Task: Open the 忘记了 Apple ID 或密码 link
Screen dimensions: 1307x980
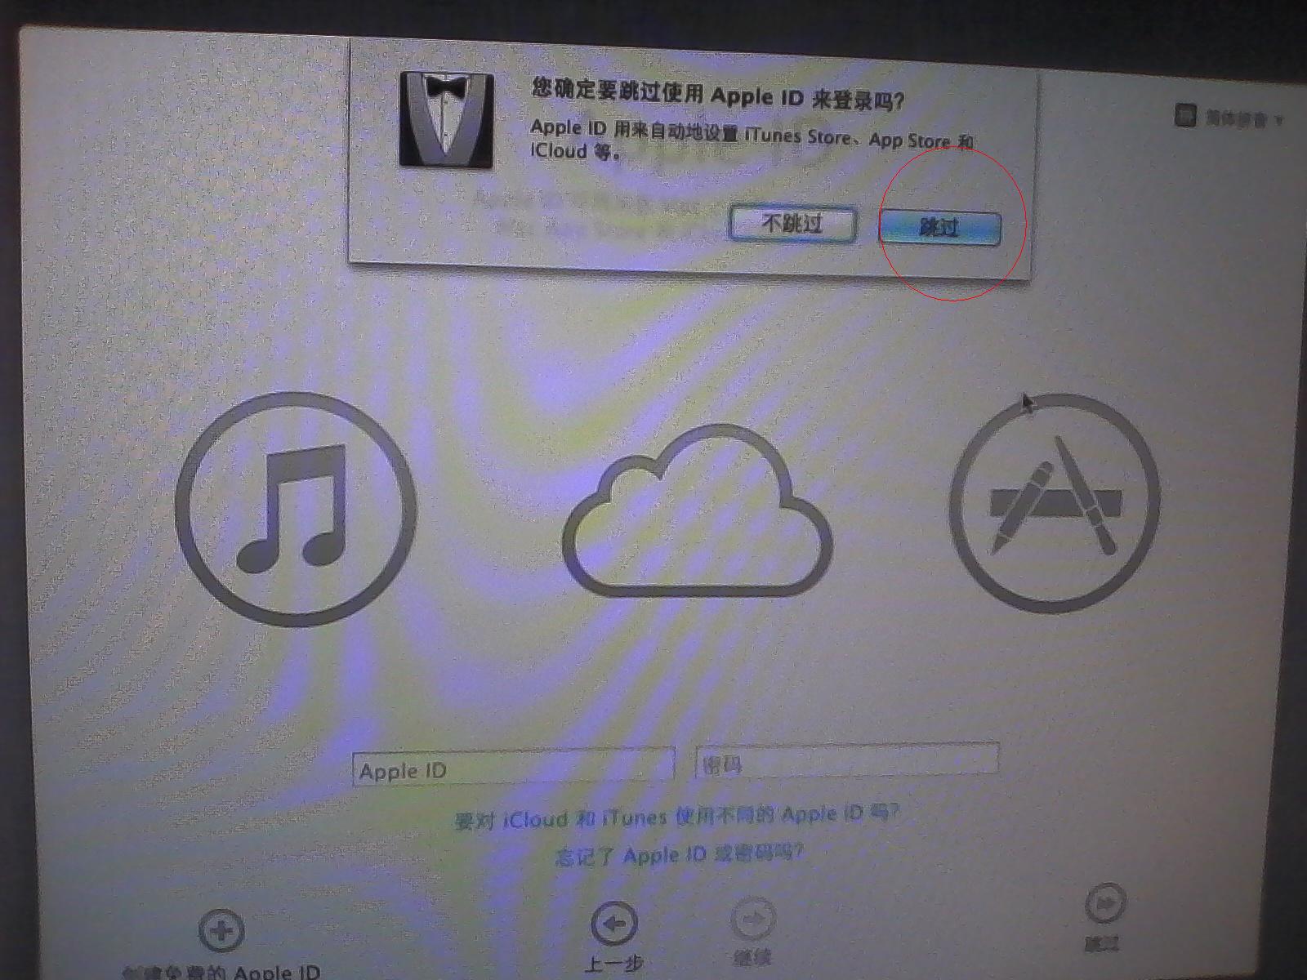Action: [x=678, y=854]
